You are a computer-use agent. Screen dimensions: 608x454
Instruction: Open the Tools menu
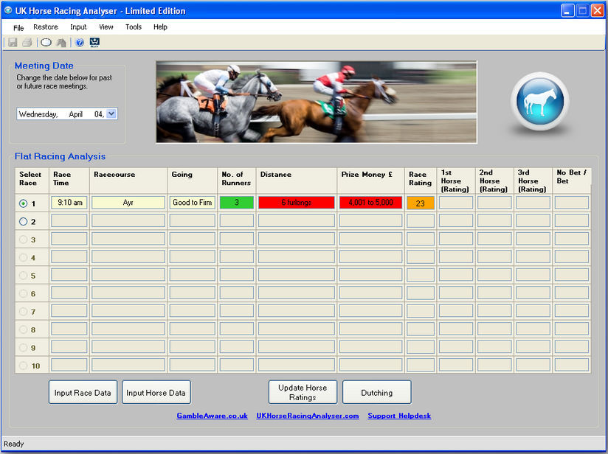click(x=133, y=27)
